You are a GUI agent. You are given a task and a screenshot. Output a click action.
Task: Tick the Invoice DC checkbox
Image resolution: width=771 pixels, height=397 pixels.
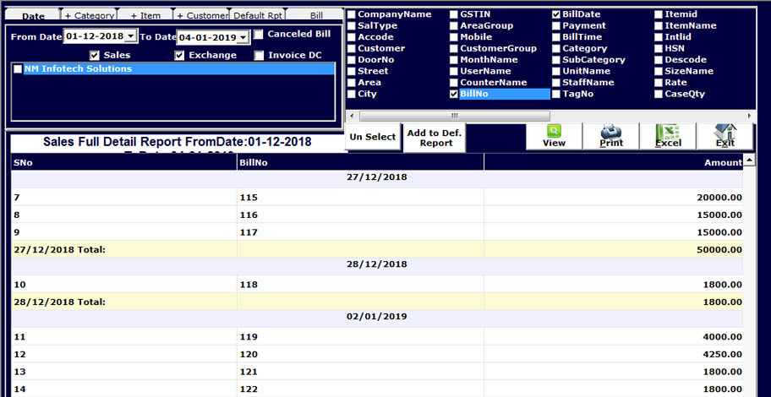click(x=260, y=56)
